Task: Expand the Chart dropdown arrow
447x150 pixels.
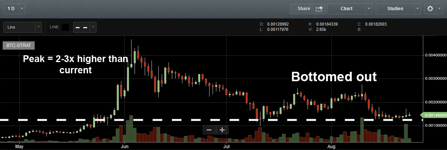Action: (x=369, y=9)
